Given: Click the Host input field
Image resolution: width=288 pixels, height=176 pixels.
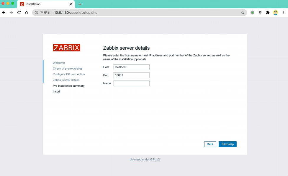Looking at the screenshot, I should point(131,67).
